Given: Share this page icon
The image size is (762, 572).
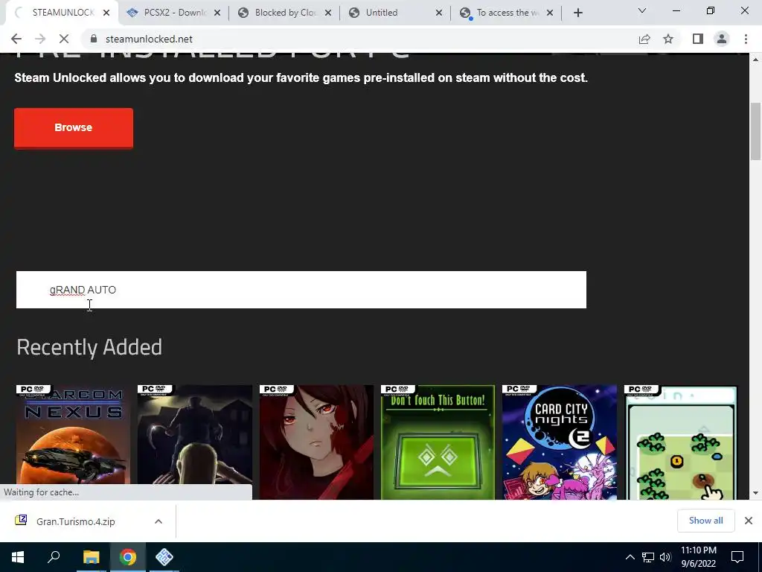Looking at the screenshot, I should click(644, 39).
